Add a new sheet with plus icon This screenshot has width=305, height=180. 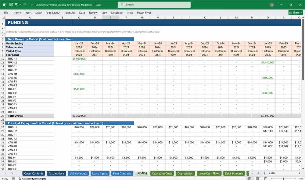point(258,173)
